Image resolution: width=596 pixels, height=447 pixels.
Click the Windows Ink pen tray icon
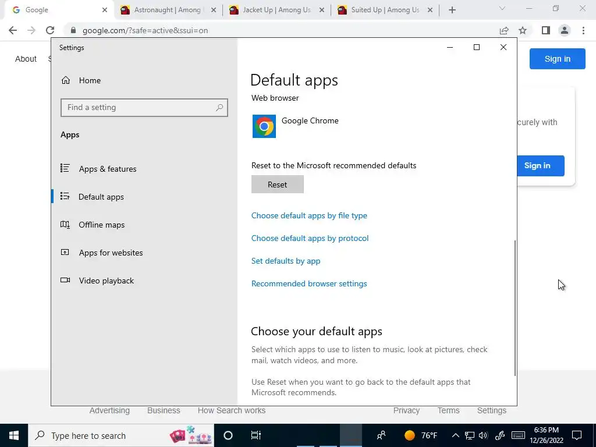pyautogui.click(x=500, y=435)
